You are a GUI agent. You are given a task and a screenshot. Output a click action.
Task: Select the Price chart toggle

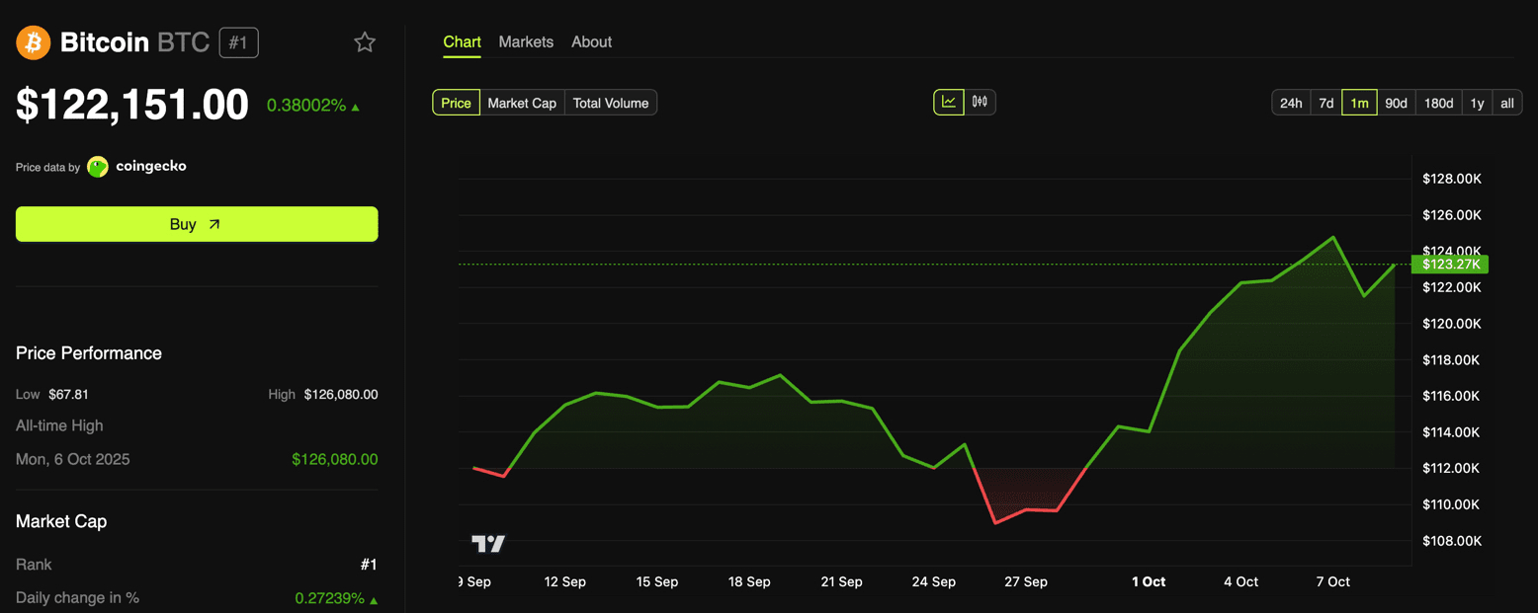click(x=456, y=103)
